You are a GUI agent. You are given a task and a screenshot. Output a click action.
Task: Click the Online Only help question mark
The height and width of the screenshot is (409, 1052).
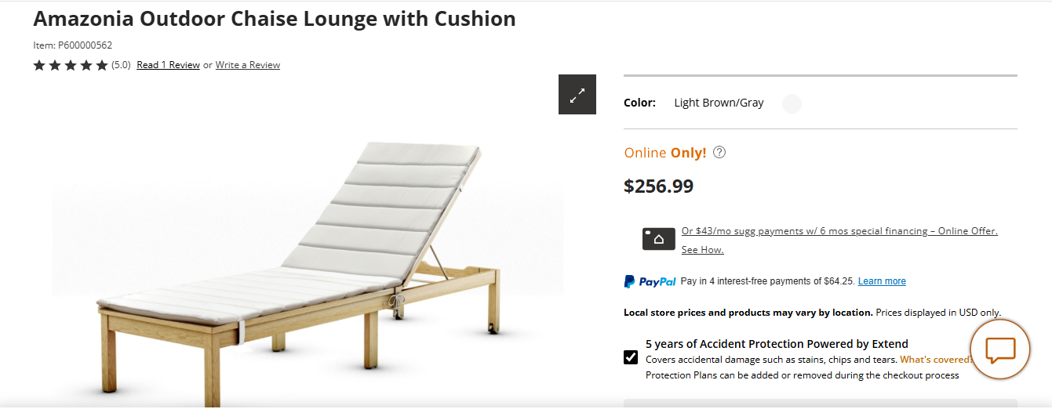pyautogui.click(x=719, y=153)
